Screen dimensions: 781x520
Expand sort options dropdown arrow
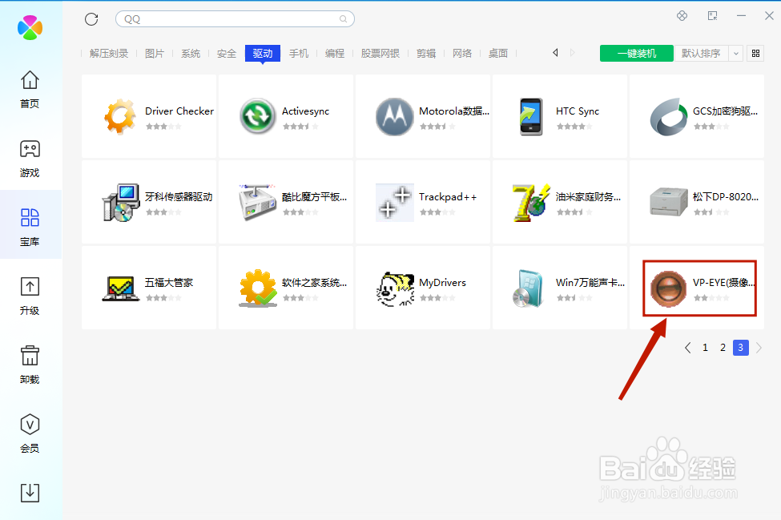735,54
